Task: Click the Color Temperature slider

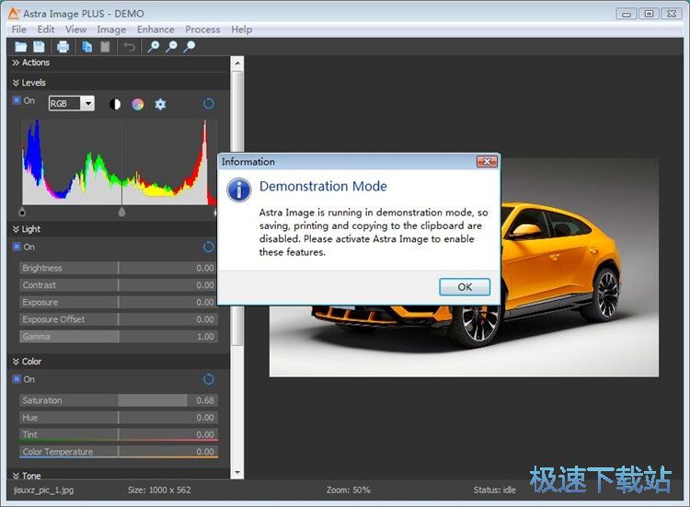Action: (119, 452)
